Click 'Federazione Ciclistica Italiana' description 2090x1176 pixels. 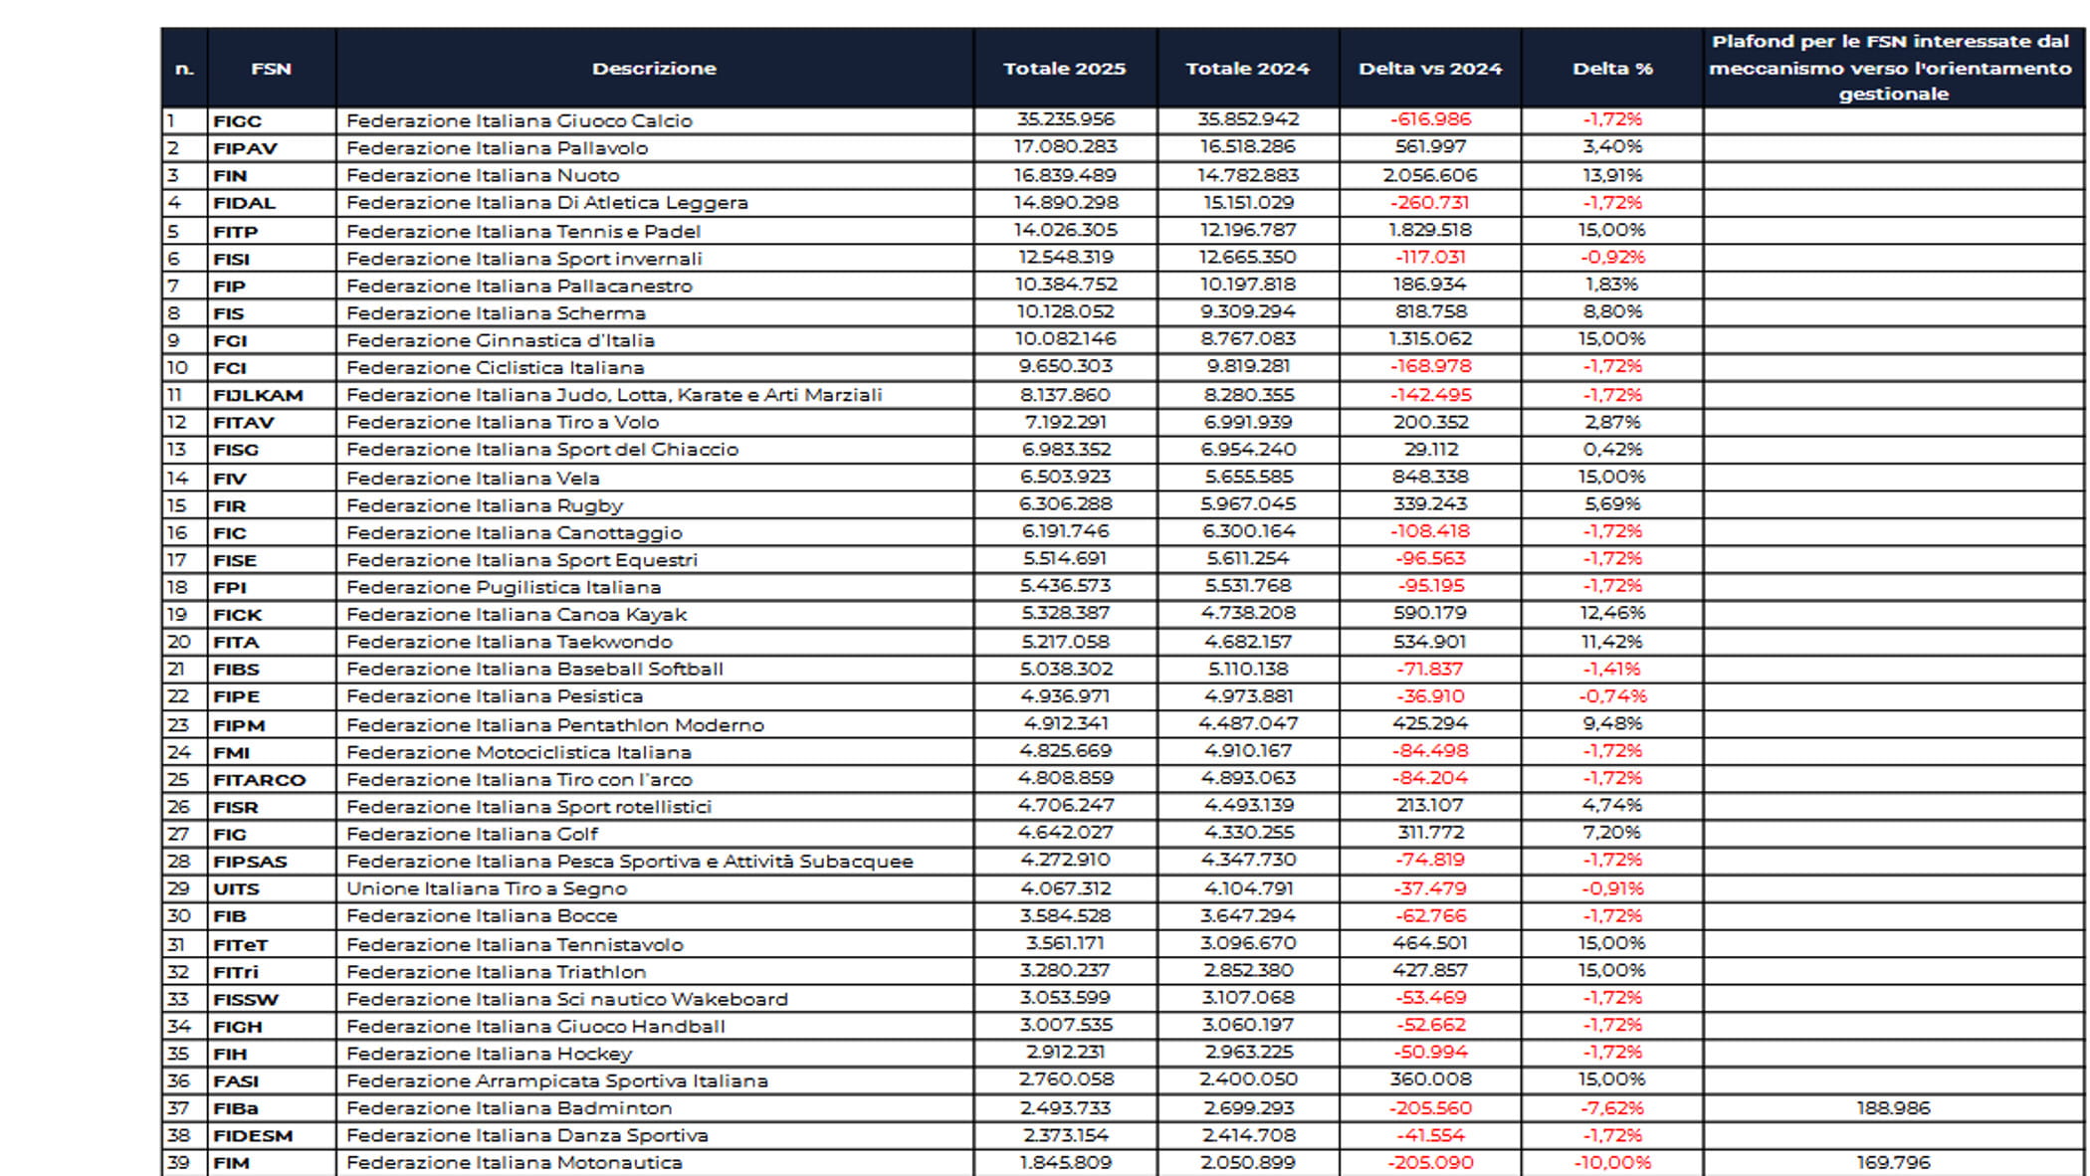point(495,367)
